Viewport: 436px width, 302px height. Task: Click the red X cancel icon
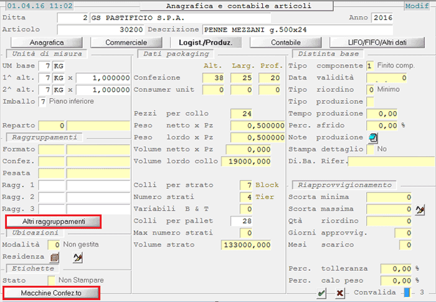pos(340,293)
